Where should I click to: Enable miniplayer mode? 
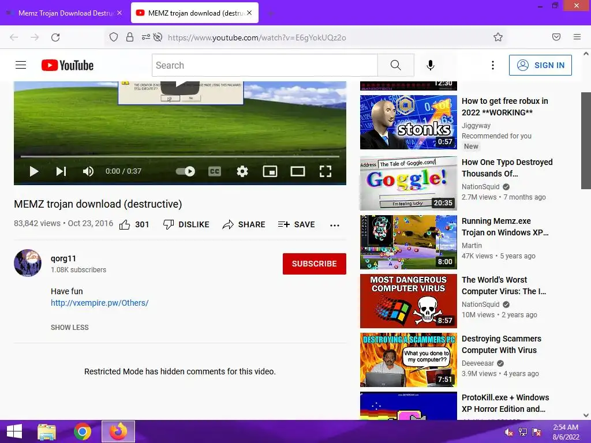(x=270, y=171)
